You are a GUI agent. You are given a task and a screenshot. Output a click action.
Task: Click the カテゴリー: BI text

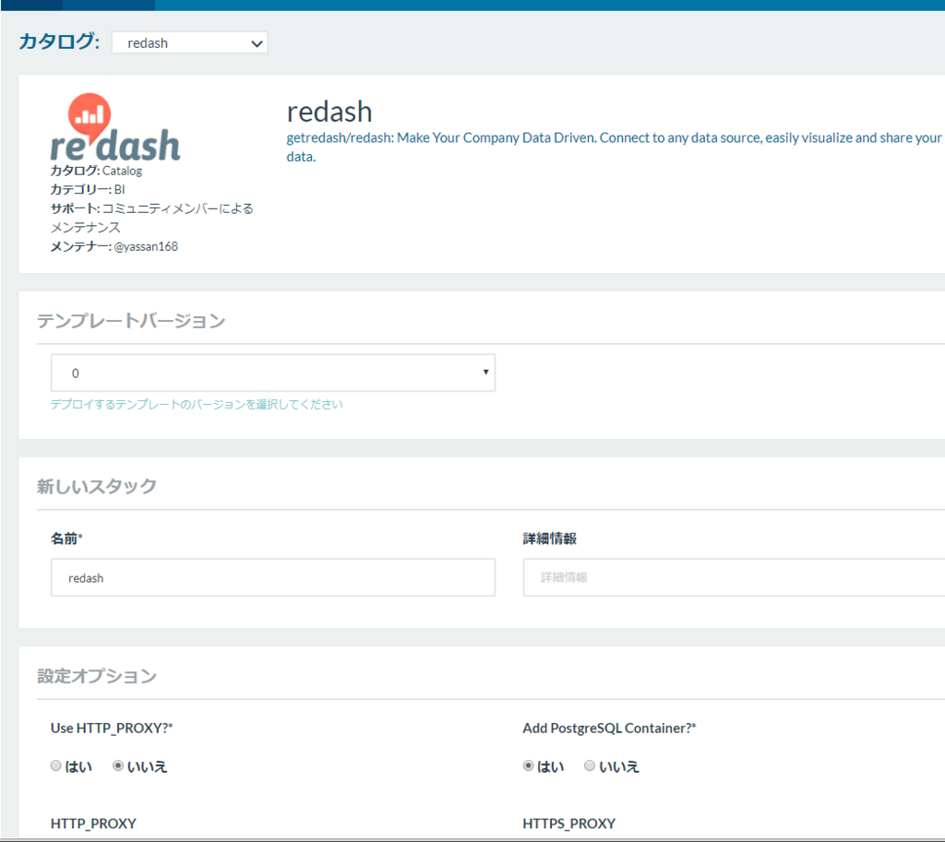pyautogui.click(x=88, y=189)
